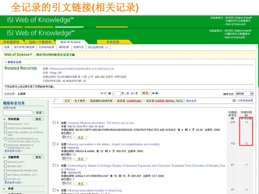
Task: Check the EDITORIAL MATERIAL (217) document type
Action: [6, 175]
